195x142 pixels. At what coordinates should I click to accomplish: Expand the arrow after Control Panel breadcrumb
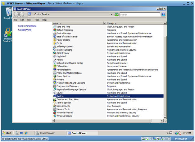[x=49, y=14]
